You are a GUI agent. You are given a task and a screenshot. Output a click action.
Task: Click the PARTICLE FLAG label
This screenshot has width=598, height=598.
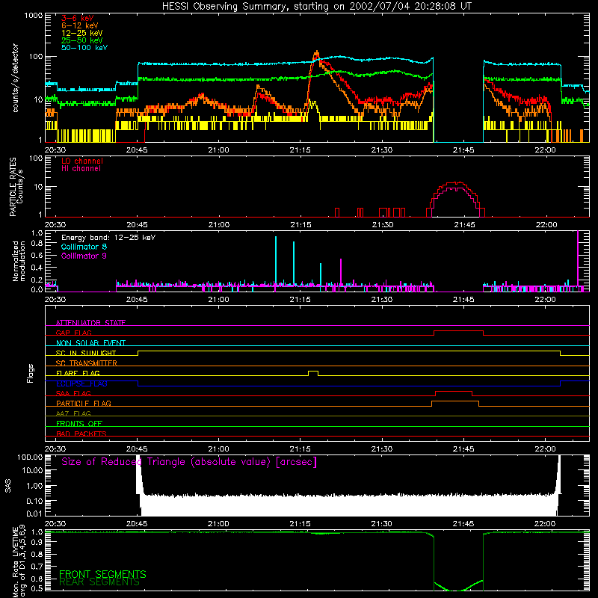coord(84,403)
